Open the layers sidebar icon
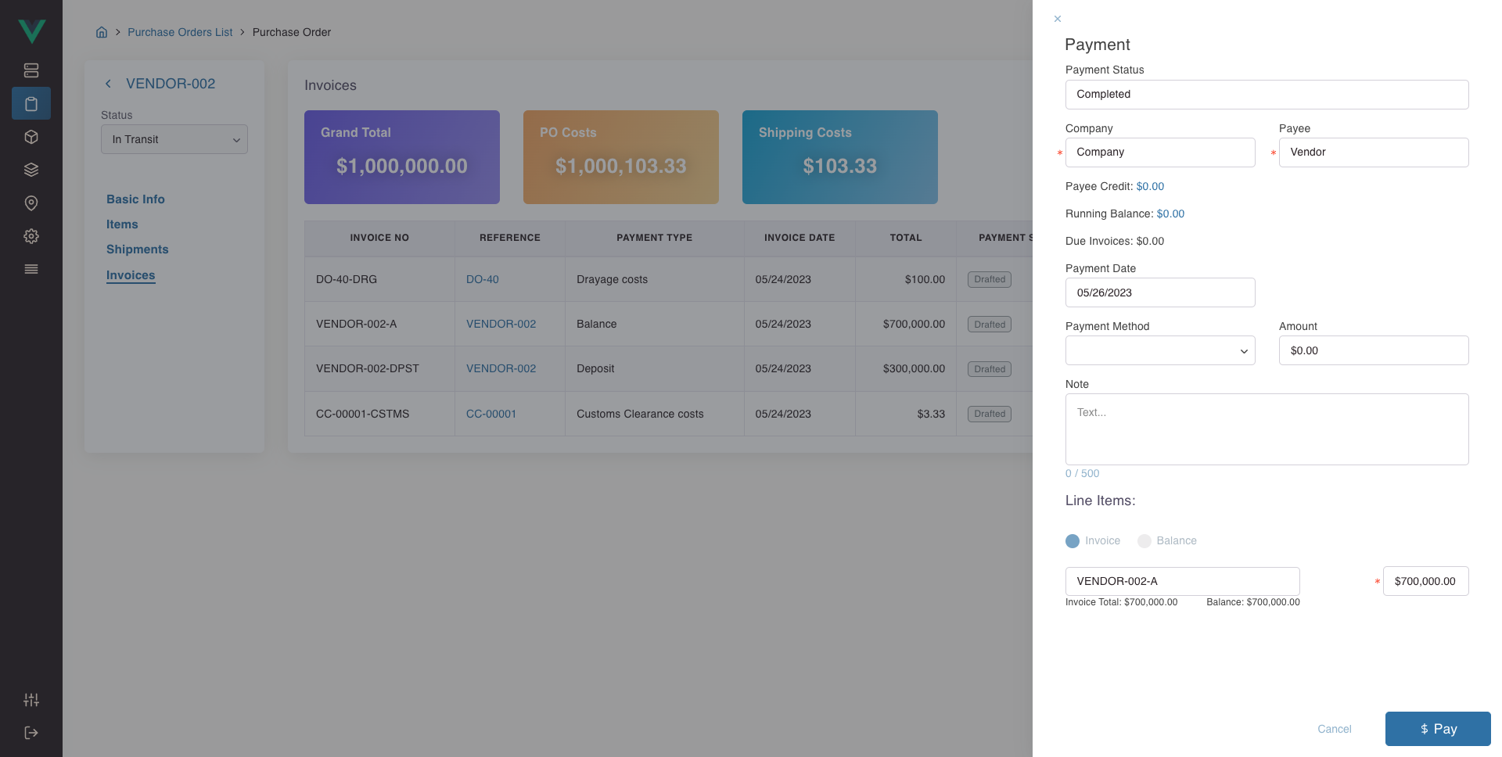The height and width of the screenshot is (757, 1502). point(31,170)
